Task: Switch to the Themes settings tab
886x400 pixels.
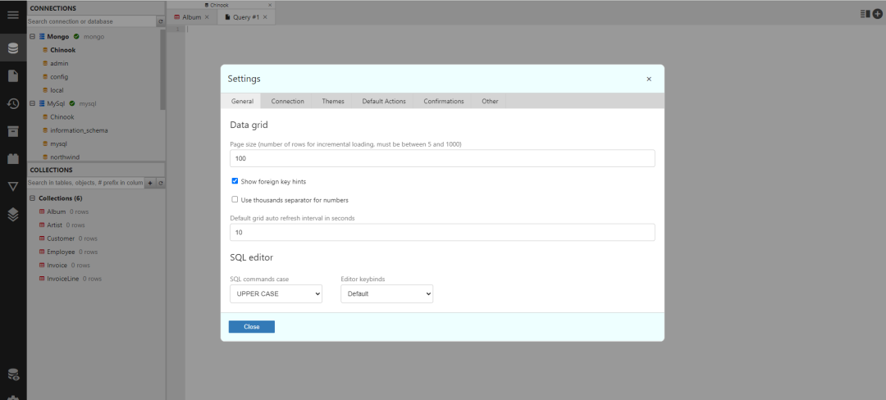Action: pos(332,102)
